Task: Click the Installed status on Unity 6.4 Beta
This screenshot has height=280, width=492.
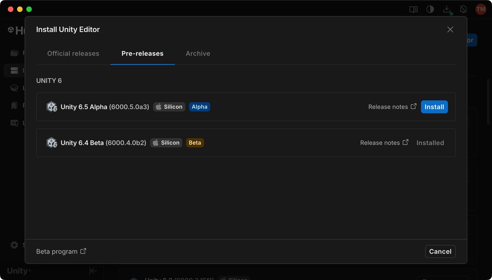Action: click(430, 143)
